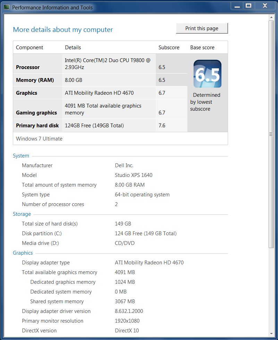
Task: Click the Model label
Action: pyautogui.click(x=29, y=175)
